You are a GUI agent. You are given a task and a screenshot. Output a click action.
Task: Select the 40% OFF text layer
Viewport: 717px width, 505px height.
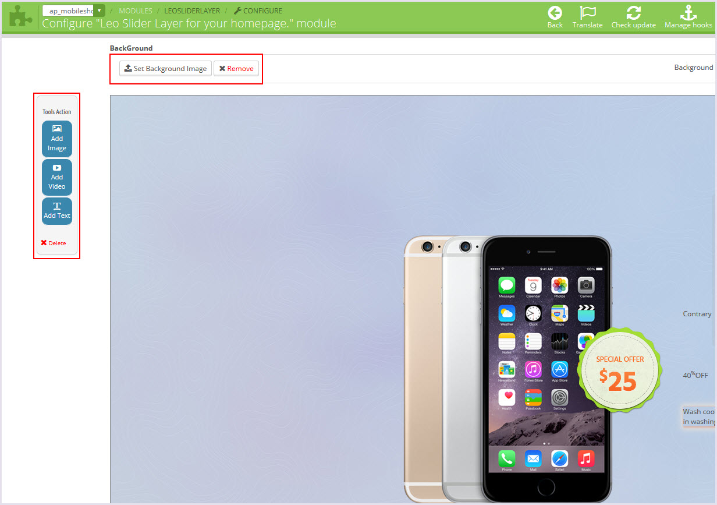(695, 375)
